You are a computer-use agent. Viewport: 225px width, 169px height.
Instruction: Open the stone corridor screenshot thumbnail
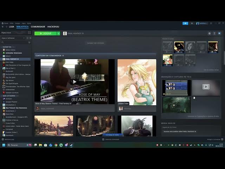[95, 126]
